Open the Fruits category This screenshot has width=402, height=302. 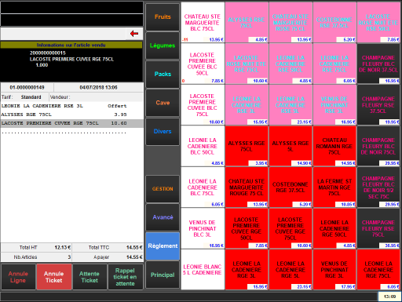tap(163, 17)
